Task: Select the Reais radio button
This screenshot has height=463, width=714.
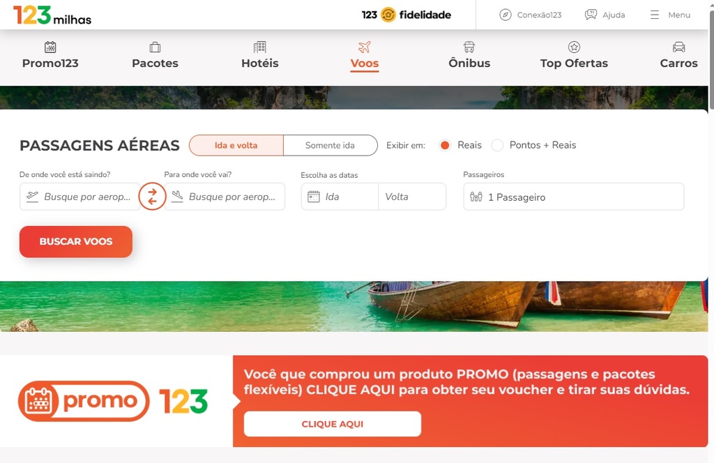Action: click(x=445, y=145)
